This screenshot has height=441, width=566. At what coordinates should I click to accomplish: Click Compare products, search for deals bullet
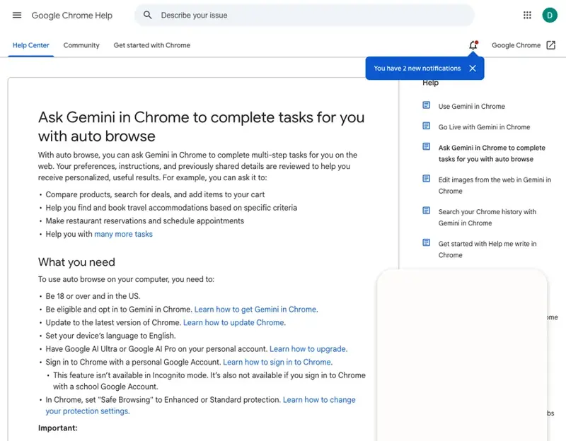click(x=155, y=194)
